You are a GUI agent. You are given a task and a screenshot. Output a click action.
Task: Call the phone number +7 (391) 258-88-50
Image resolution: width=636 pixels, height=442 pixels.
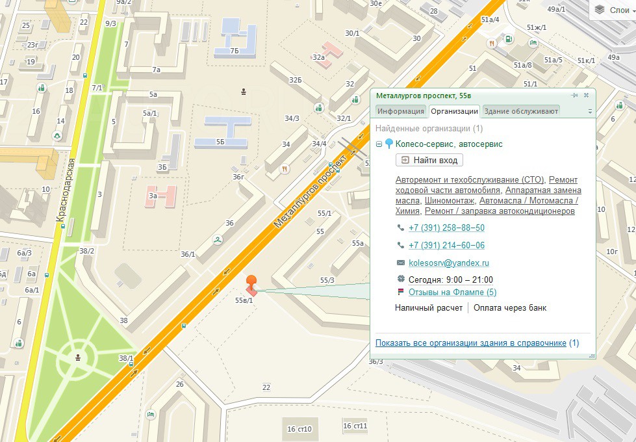446,228
